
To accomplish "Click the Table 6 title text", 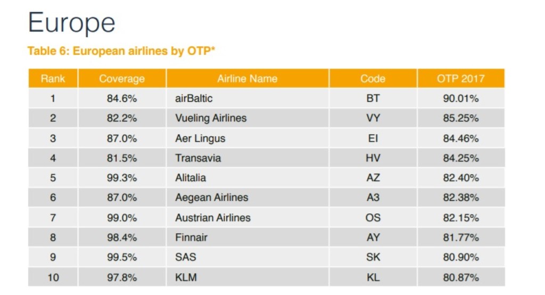I will (x=121, y=51).
